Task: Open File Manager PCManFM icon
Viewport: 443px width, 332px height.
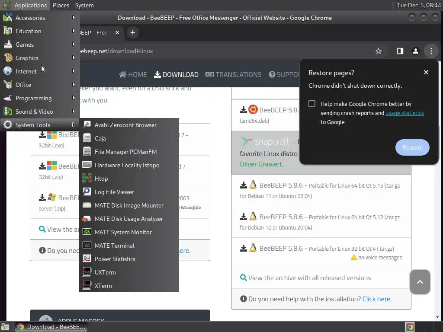Action: click(x=87, y=152)
